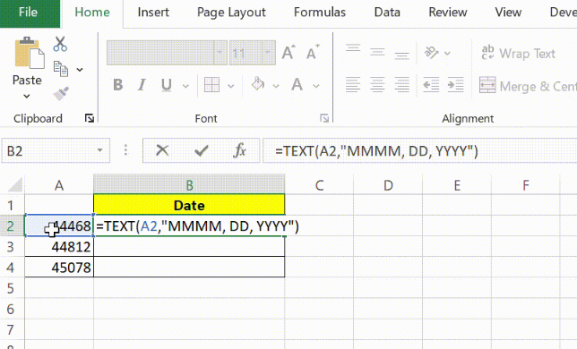Open the font name dropdown

tap(220, 53)
